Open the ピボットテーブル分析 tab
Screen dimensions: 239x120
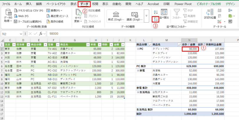[x=209, y=4]
